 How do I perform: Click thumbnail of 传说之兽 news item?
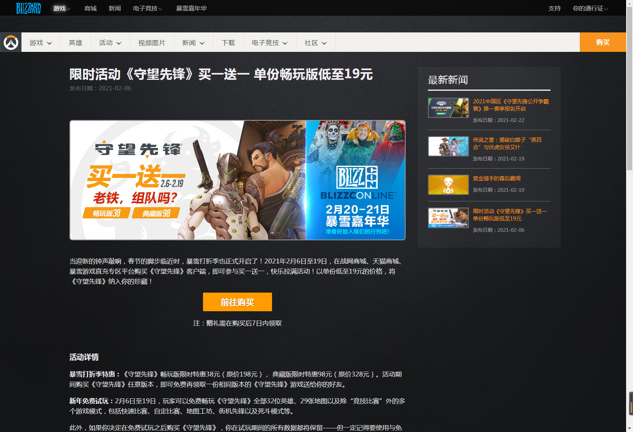(448, 146)
